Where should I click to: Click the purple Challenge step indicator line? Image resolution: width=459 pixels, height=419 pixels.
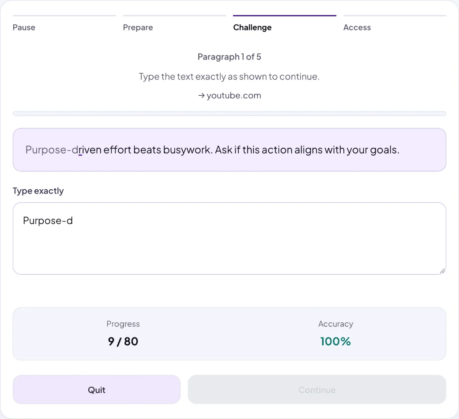tap(285, 15)
